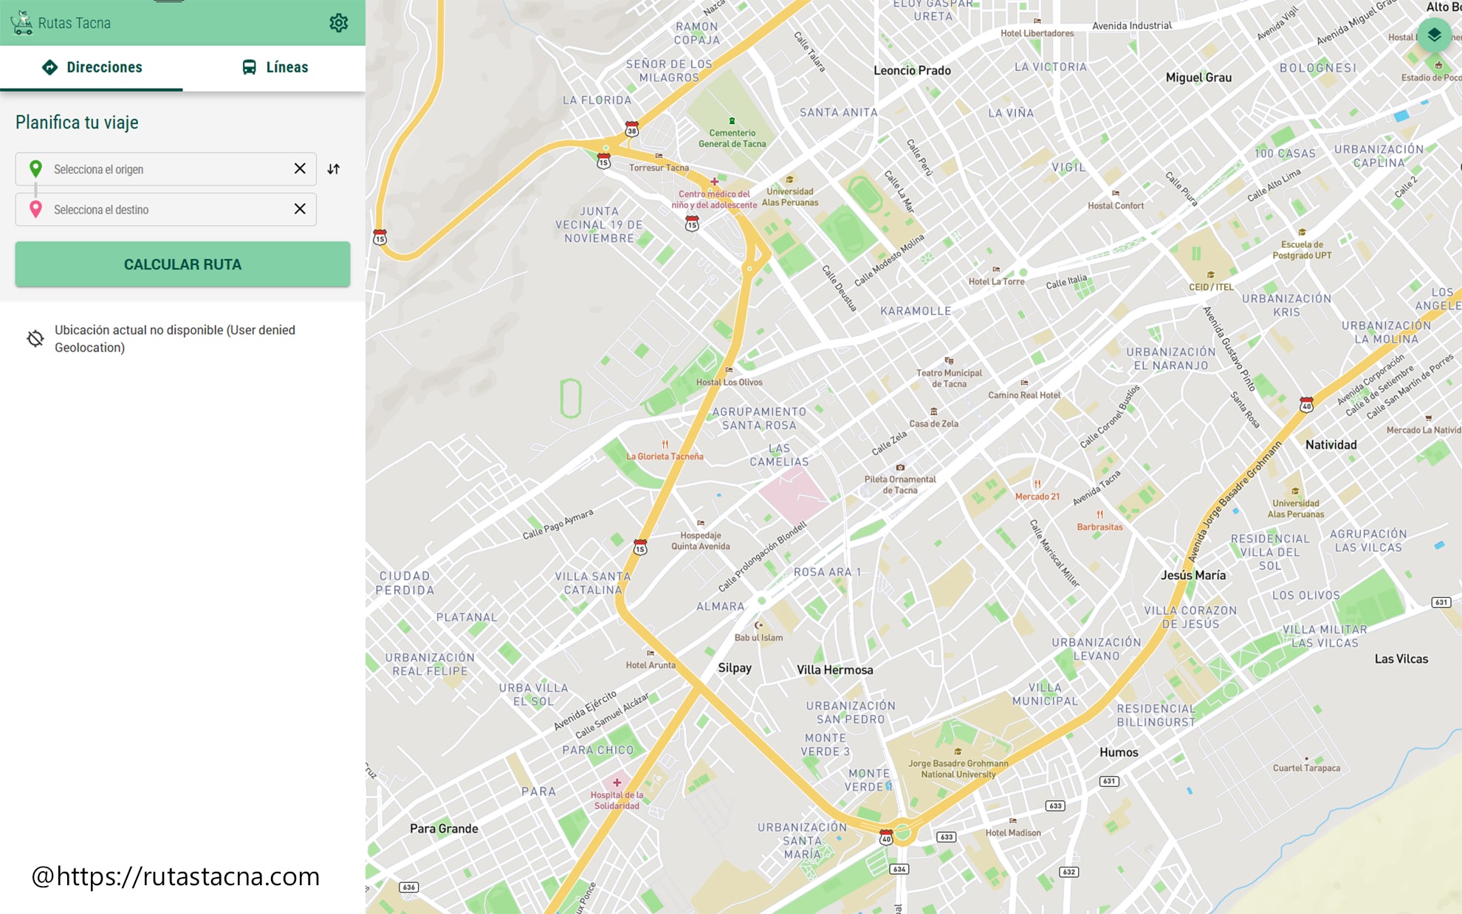Click the CEID / ITEL marker
Image resolution: width=1462 pixels, height=914 pixels.
point(1210,275)
